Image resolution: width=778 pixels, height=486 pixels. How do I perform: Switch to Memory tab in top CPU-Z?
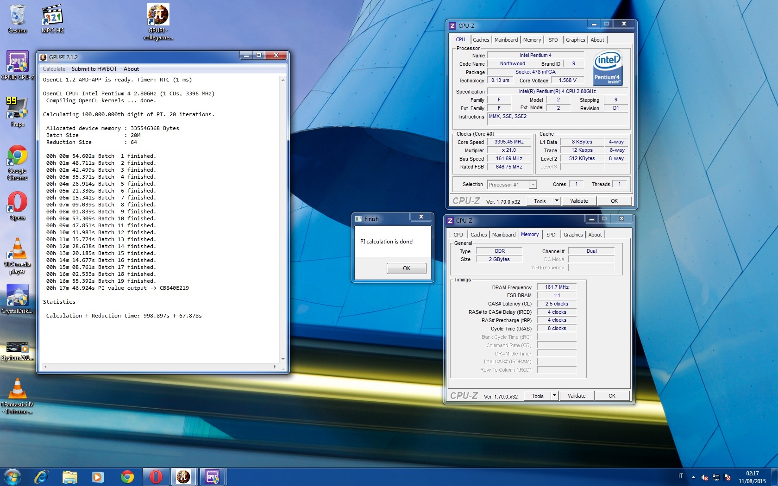(x=532, y=40)
